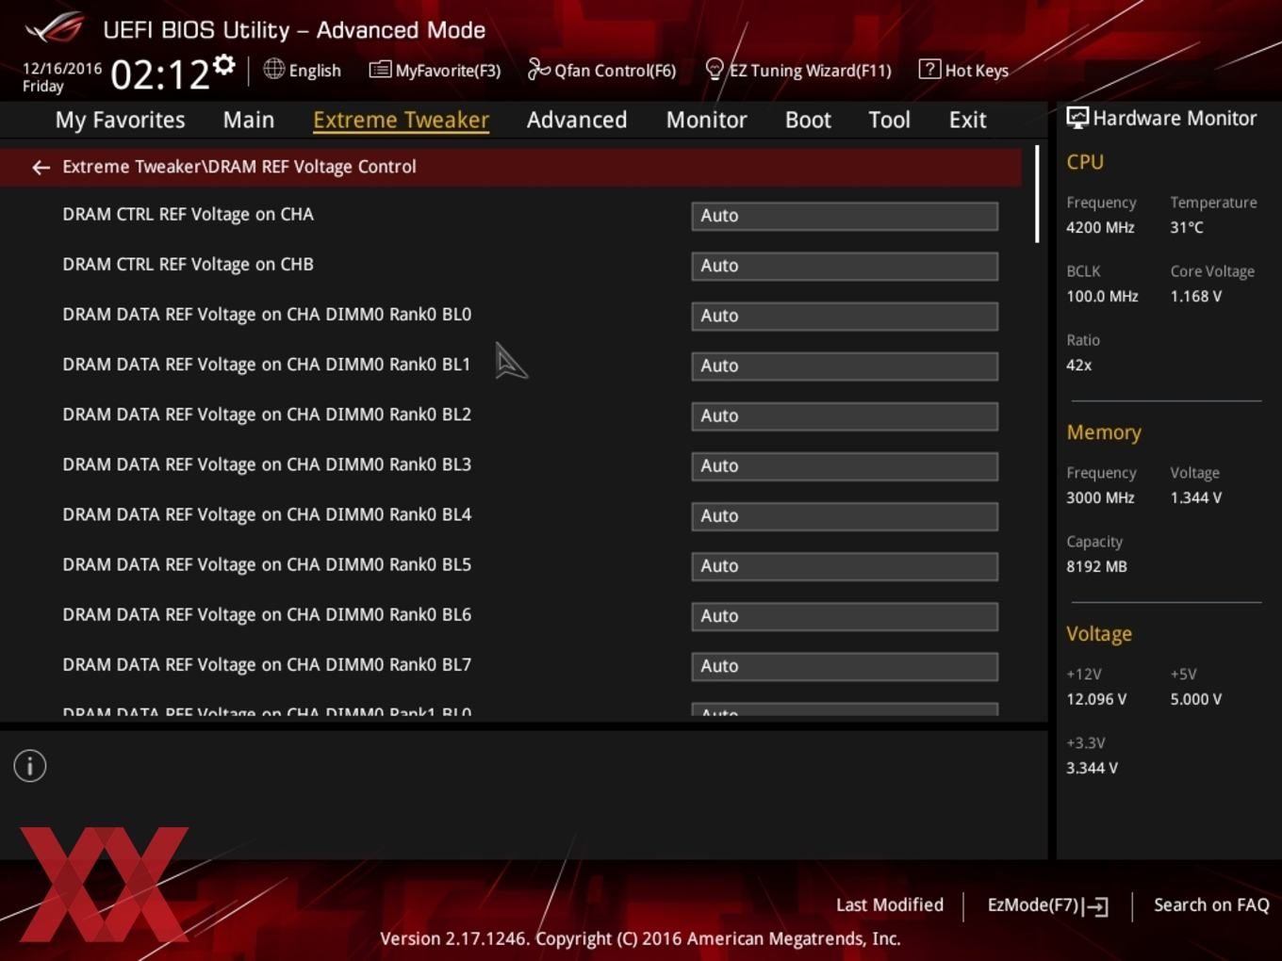The width and height of the screenshot is (1282, 961).
Task: Click the Hardware Monitor panel title
Action: (x=1175, y=118)
